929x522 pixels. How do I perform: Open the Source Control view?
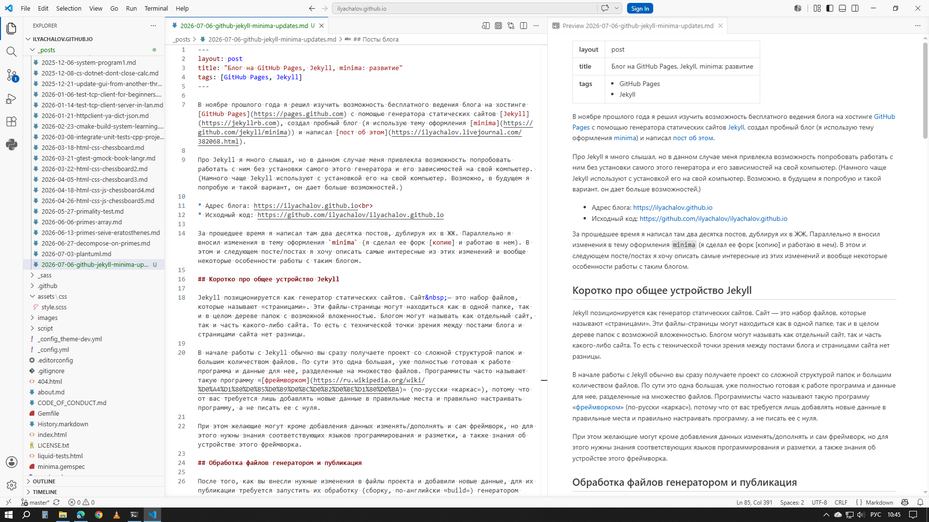[x=12, y=75]
